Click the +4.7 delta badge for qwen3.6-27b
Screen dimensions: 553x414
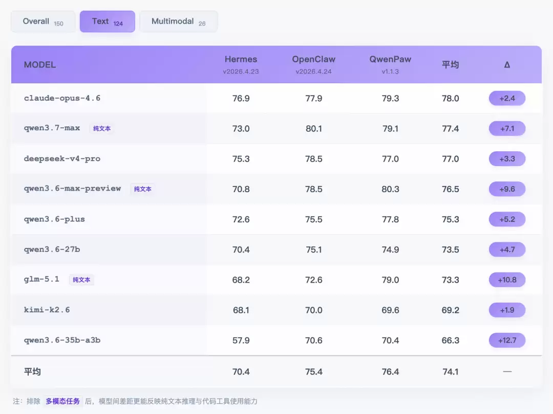pyautogui.click(x=507, y=249)
